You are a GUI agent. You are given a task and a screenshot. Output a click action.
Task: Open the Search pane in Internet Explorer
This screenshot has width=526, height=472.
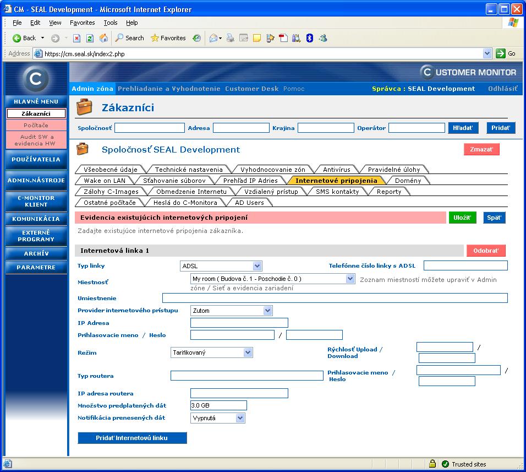(129, 38)
